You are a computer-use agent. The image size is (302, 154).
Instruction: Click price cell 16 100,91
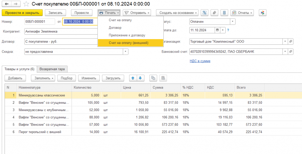coord(136,132)
